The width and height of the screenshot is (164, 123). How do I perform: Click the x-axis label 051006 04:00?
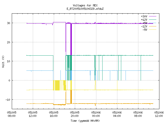(117, 114)
